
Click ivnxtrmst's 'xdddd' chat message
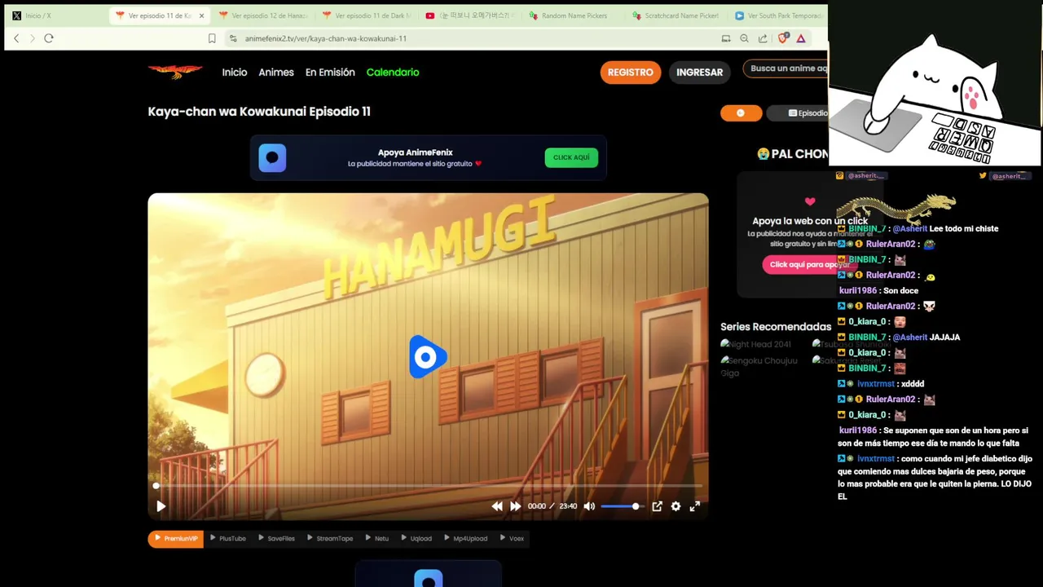click(x=881, y=383)
